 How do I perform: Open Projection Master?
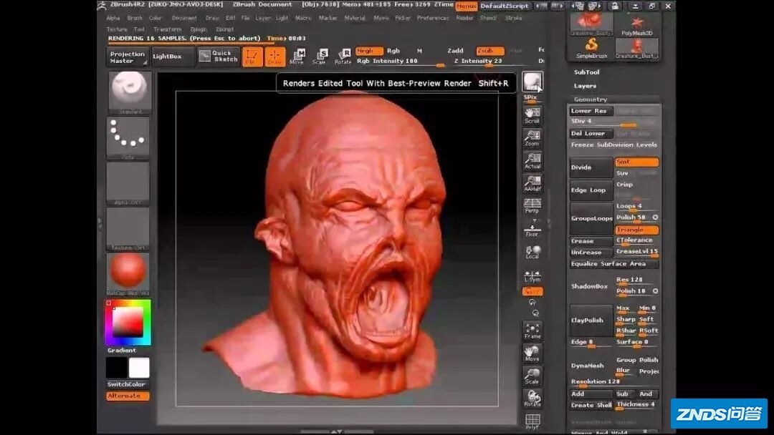click(127, 57)
